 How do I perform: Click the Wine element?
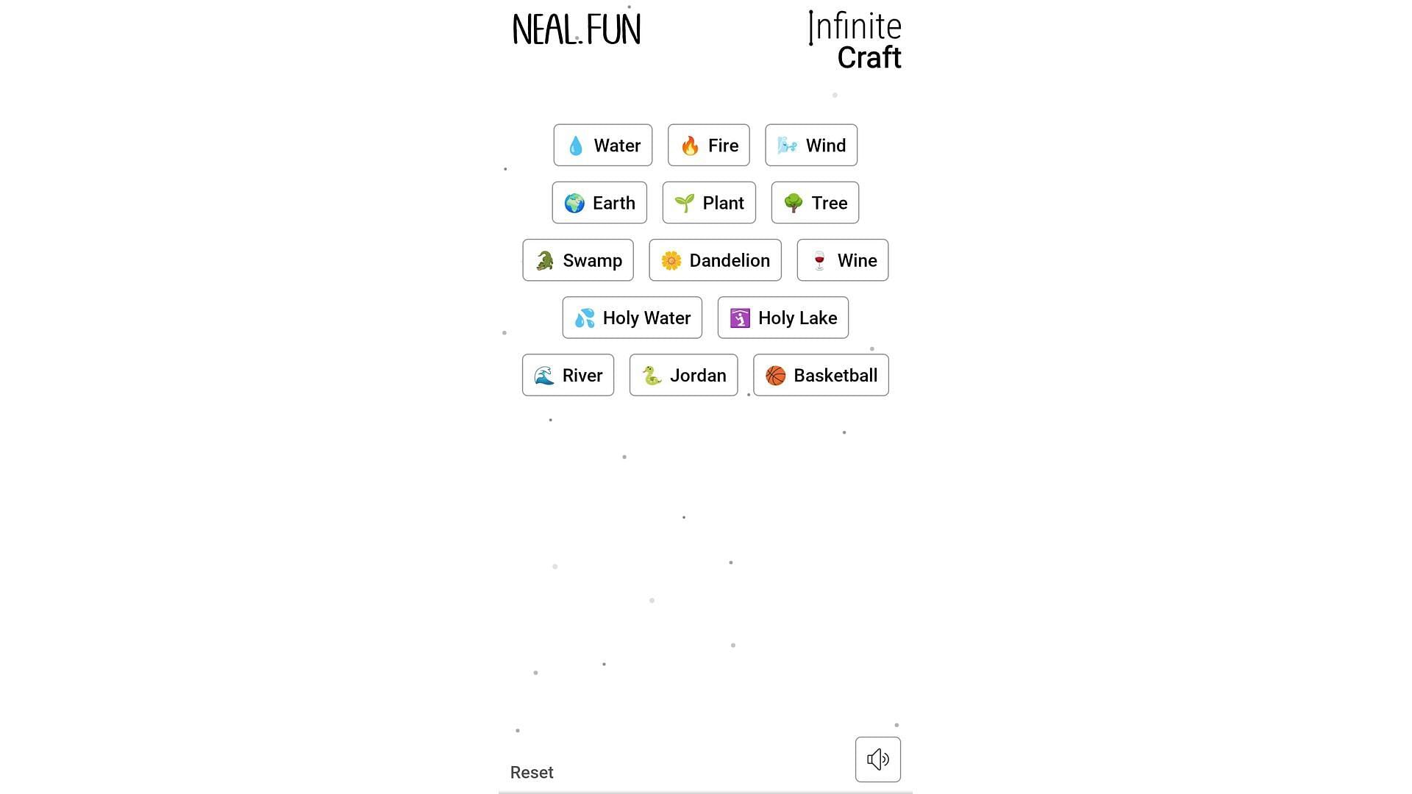842,260
